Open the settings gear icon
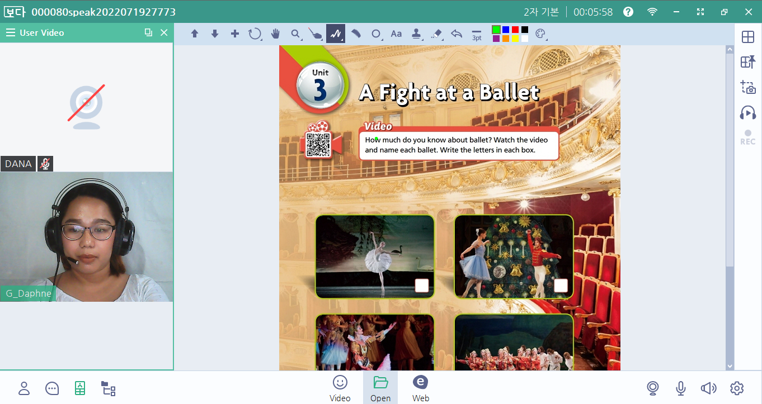This screenshot has height=404, width=762. point(737,388)
